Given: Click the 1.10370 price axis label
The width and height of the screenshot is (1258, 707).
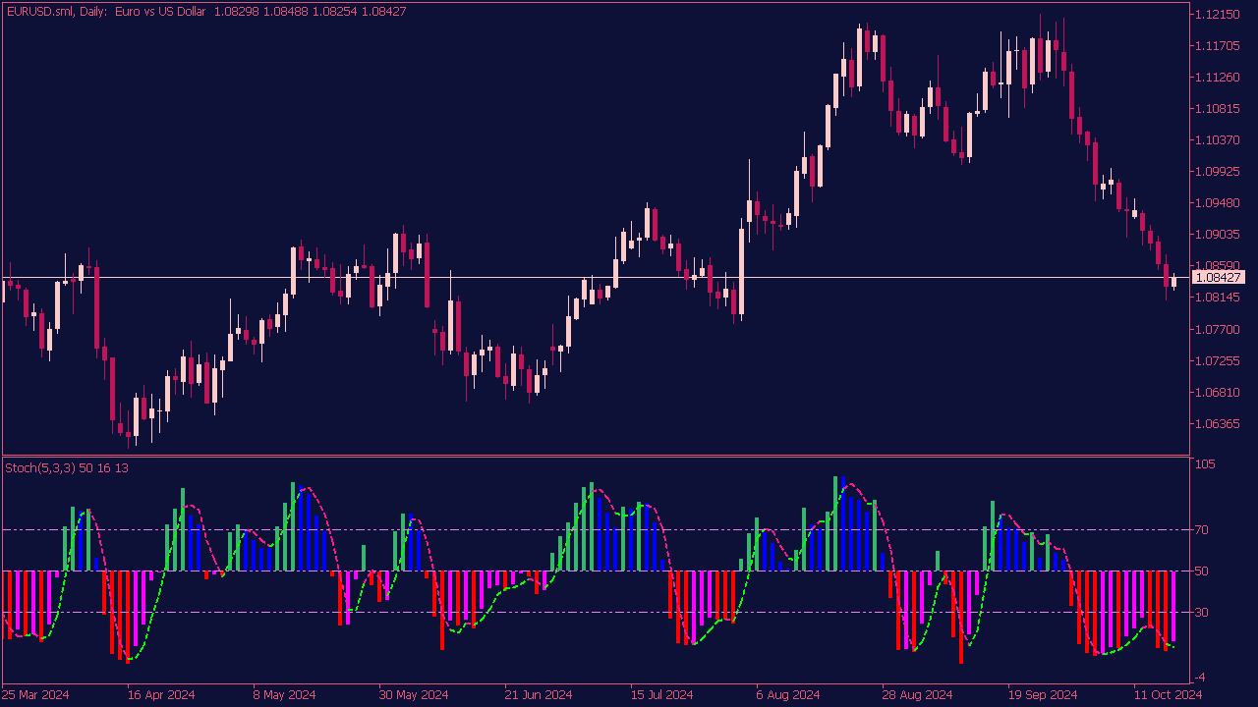Looking at the screenshot, I should click(x=1219, y=139).
